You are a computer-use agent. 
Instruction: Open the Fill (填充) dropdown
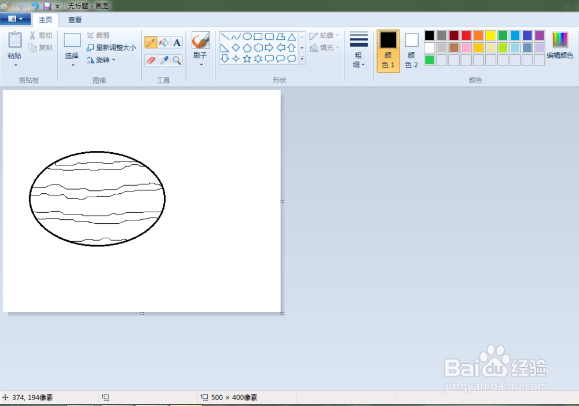[x=324, y=47]
